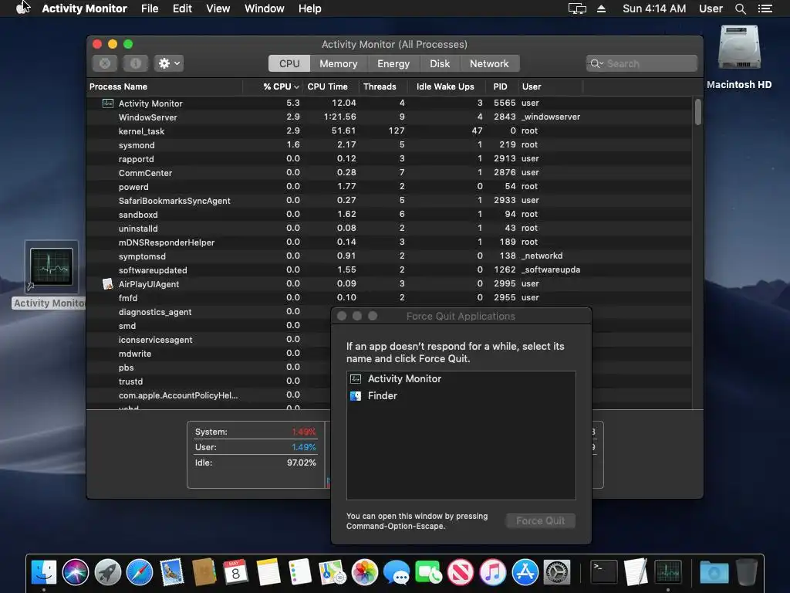Open Siri from the Dock
Viewport: 790px width, 593px height.
pyautogui.click(x=76, y=572)
